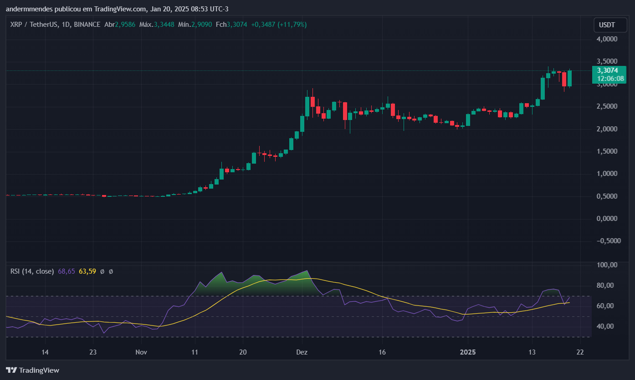Select the Abr 2,9586 open value

(120, 25)
